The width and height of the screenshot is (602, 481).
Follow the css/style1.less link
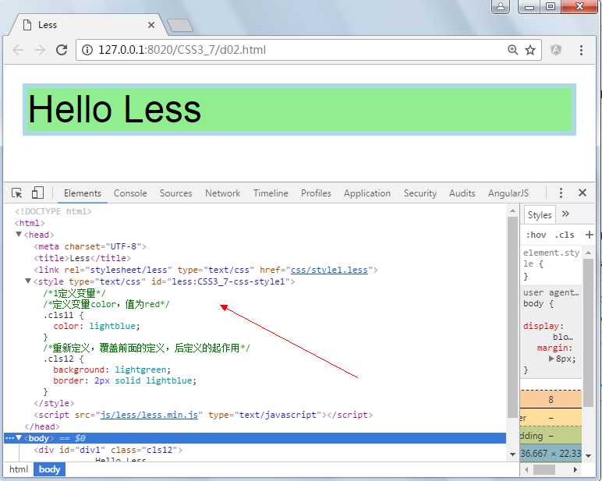coord(329,270)
